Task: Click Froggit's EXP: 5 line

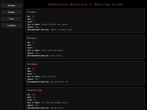Action: (31, 19)
